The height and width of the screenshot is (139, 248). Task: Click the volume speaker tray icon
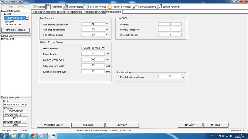click(x=231, y=136)
